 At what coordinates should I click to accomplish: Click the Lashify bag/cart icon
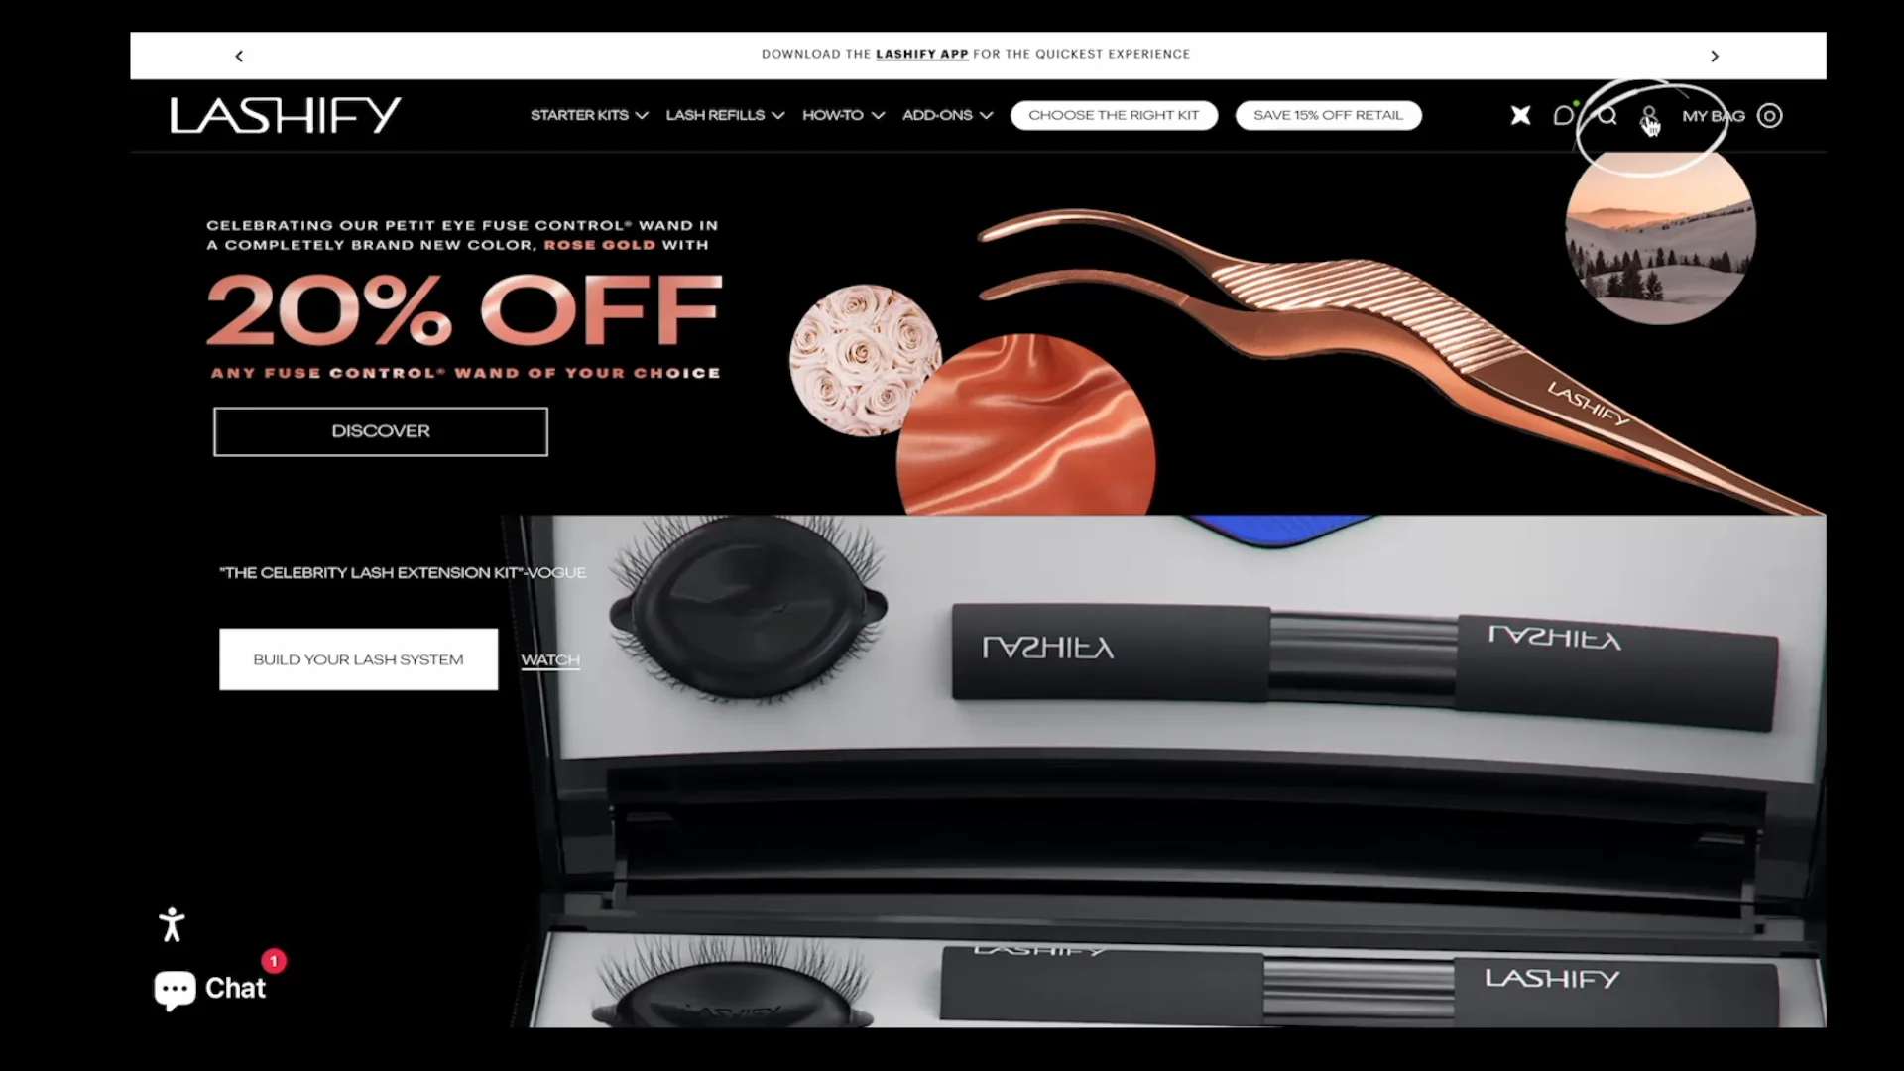click(x=1769, y=115)
